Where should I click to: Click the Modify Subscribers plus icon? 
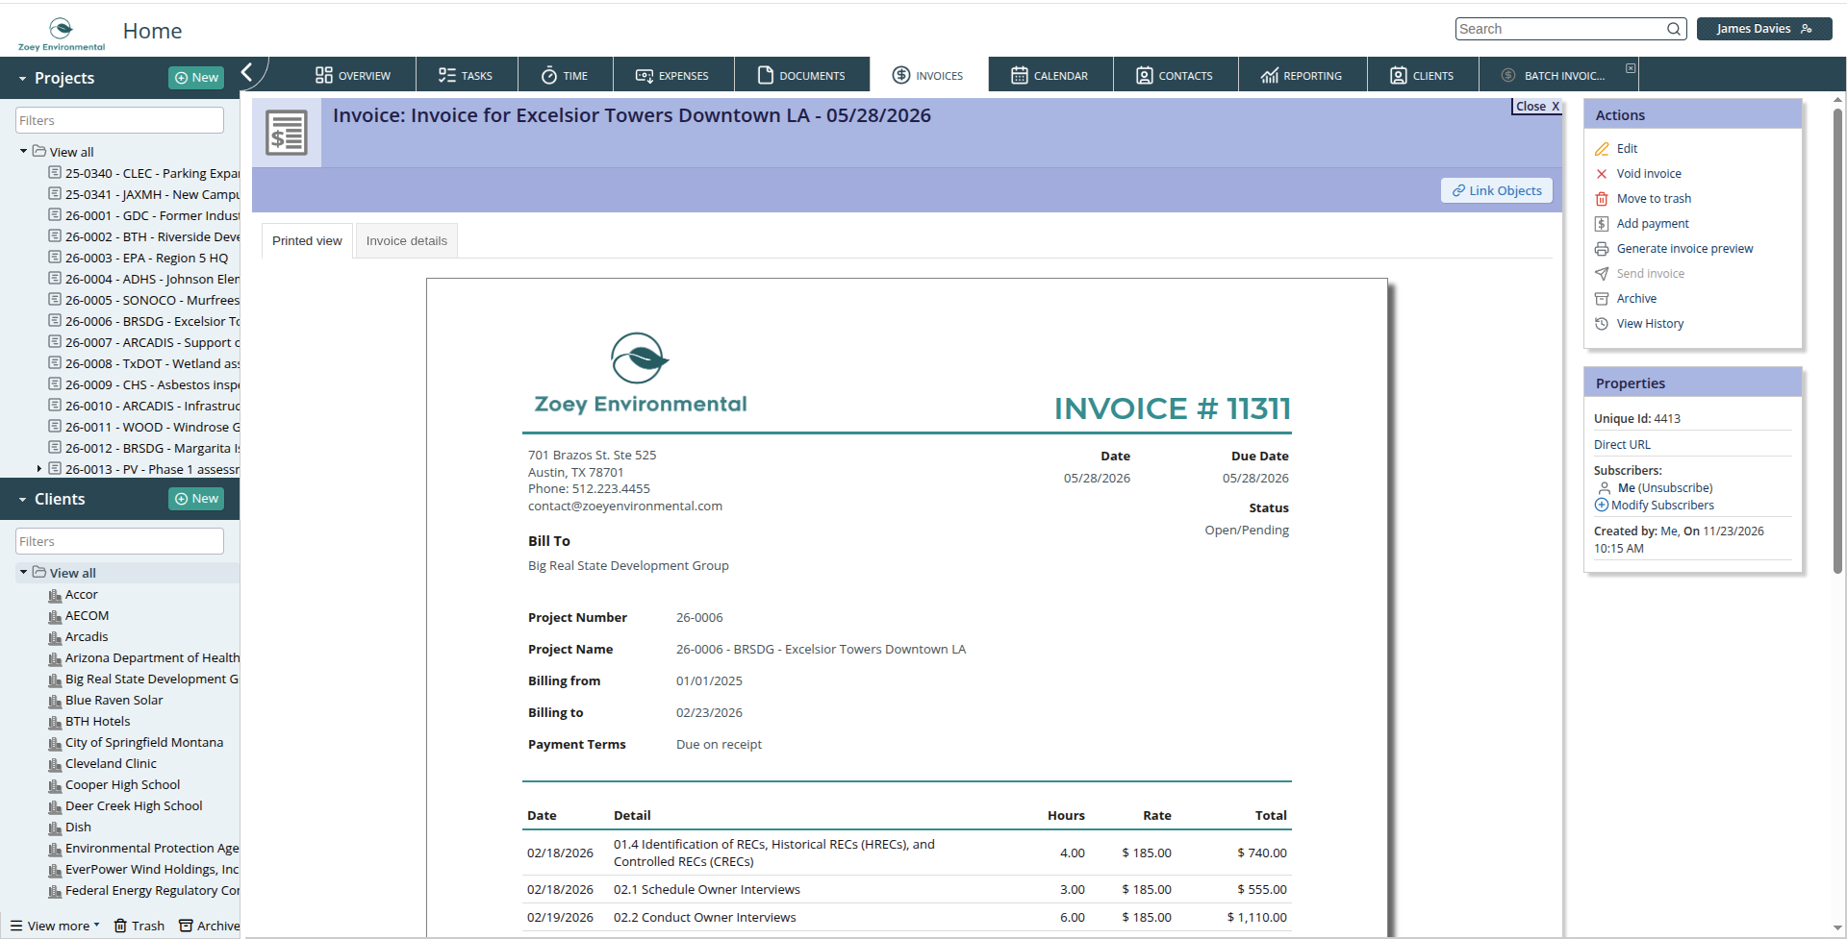1602,506
